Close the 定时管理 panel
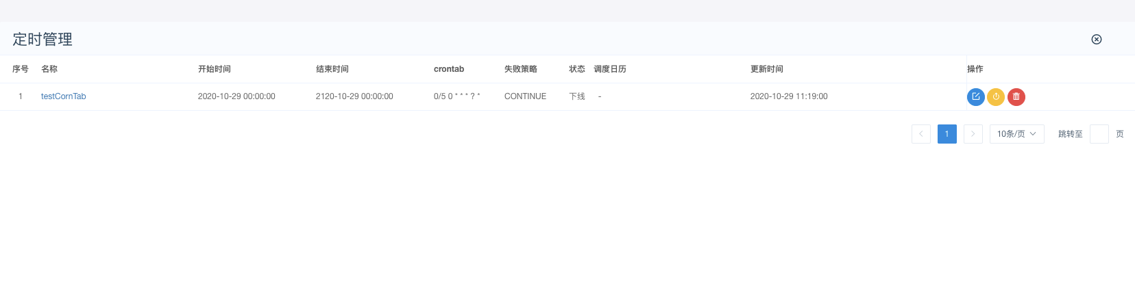This screenshot has width=1135, height=307. pyautogui.click(x=1097, y=39)
